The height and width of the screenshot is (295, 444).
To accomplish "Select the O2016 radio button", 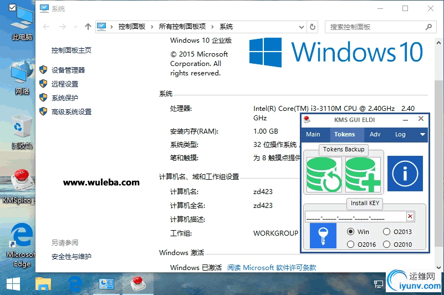I will point(350,245).
